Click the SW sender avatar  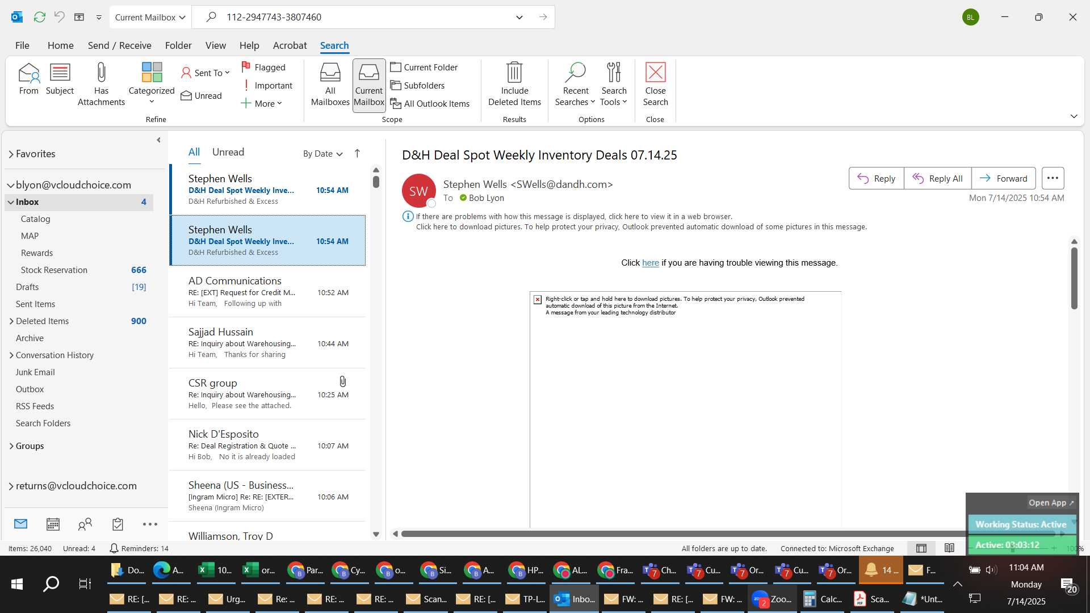418,191
